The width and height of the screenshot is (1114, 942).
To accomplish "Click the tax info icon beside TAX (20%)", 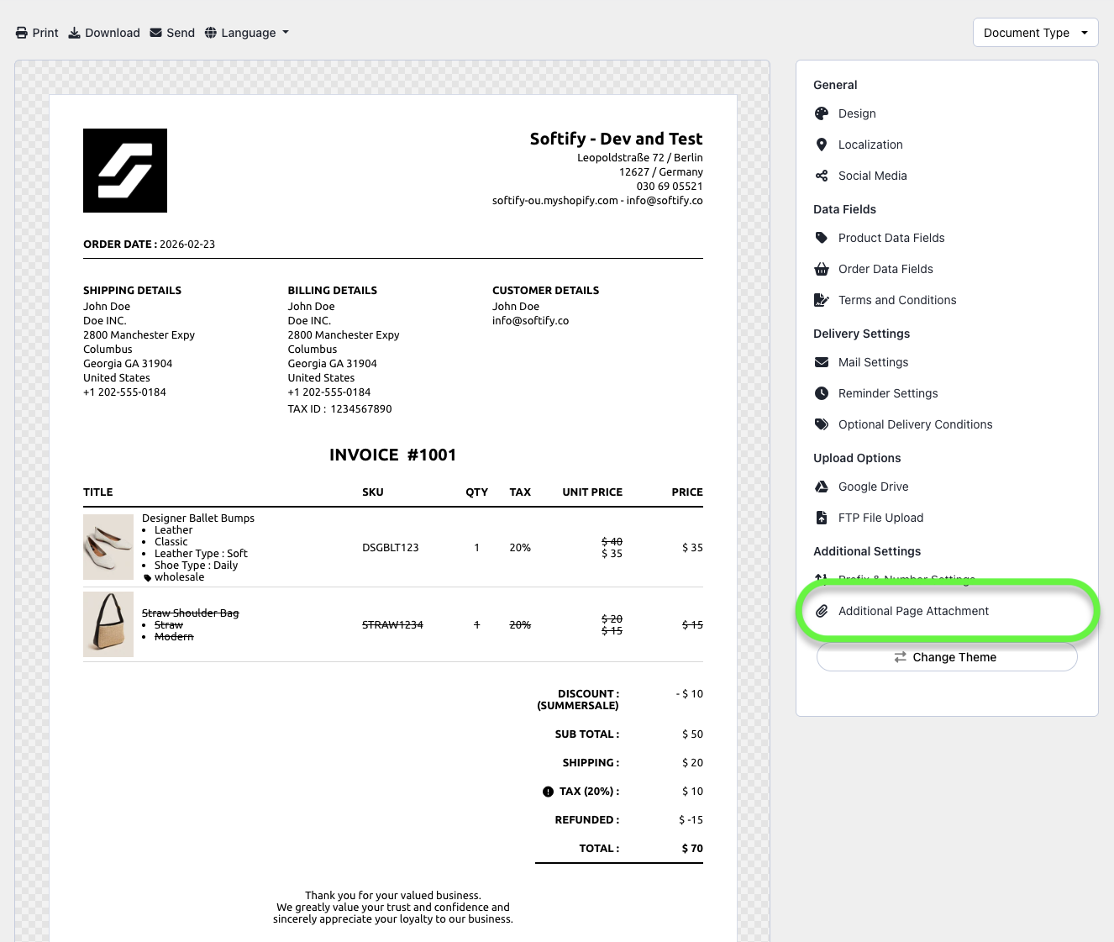I will coord(548,792).
